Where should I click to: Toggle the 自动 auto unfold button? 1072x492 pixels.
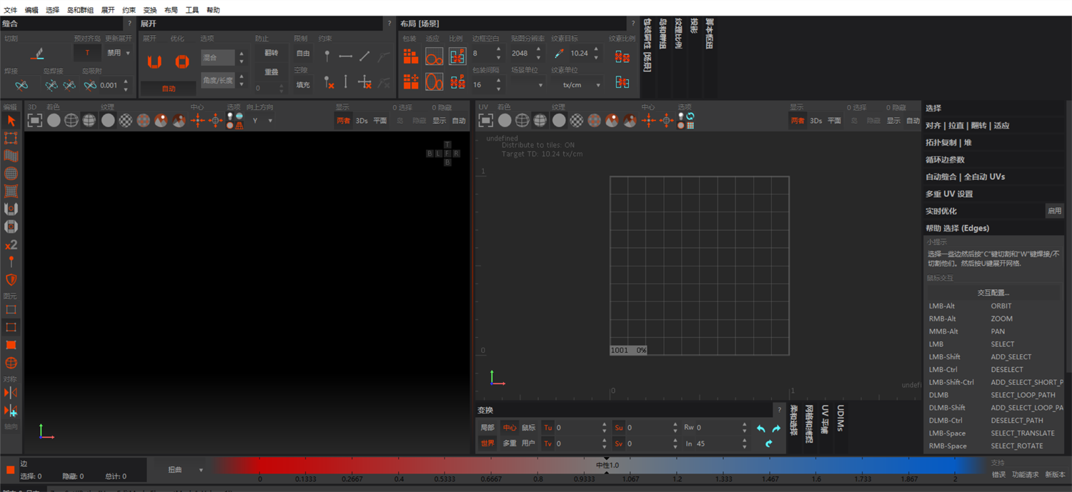point(169,89)
